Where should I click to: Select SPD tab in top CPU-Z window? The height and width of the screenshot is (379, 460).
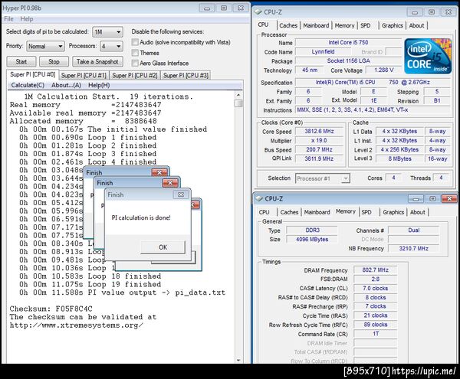[x=366, y=25]
